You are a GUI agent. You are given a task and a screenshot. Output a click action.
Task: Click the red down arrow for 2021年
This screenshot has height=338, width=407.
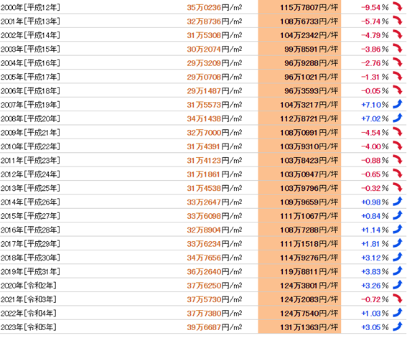pos(398,299)
